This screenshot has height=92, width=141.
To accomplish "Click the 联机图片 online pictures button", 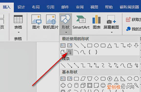I will click(x=51, y=22).
